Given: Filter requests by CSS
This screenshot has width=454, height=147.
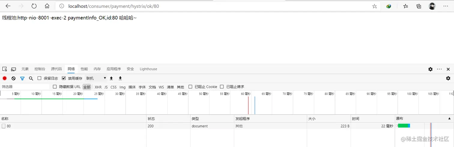Looking at the screenshot, I should coord(114,87).
